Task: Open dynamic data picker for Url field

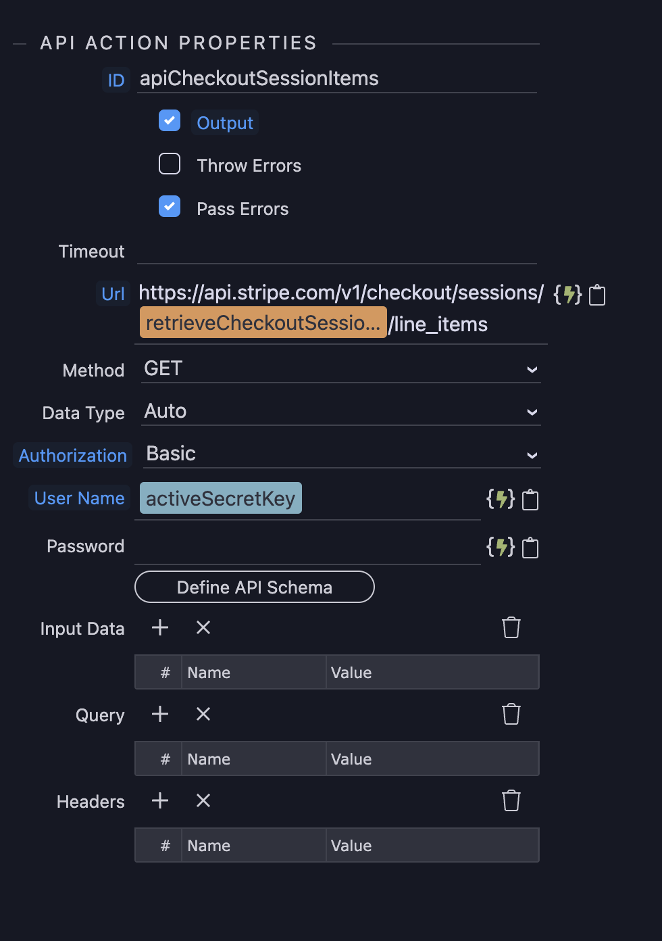Action: (x=567, y=295)
